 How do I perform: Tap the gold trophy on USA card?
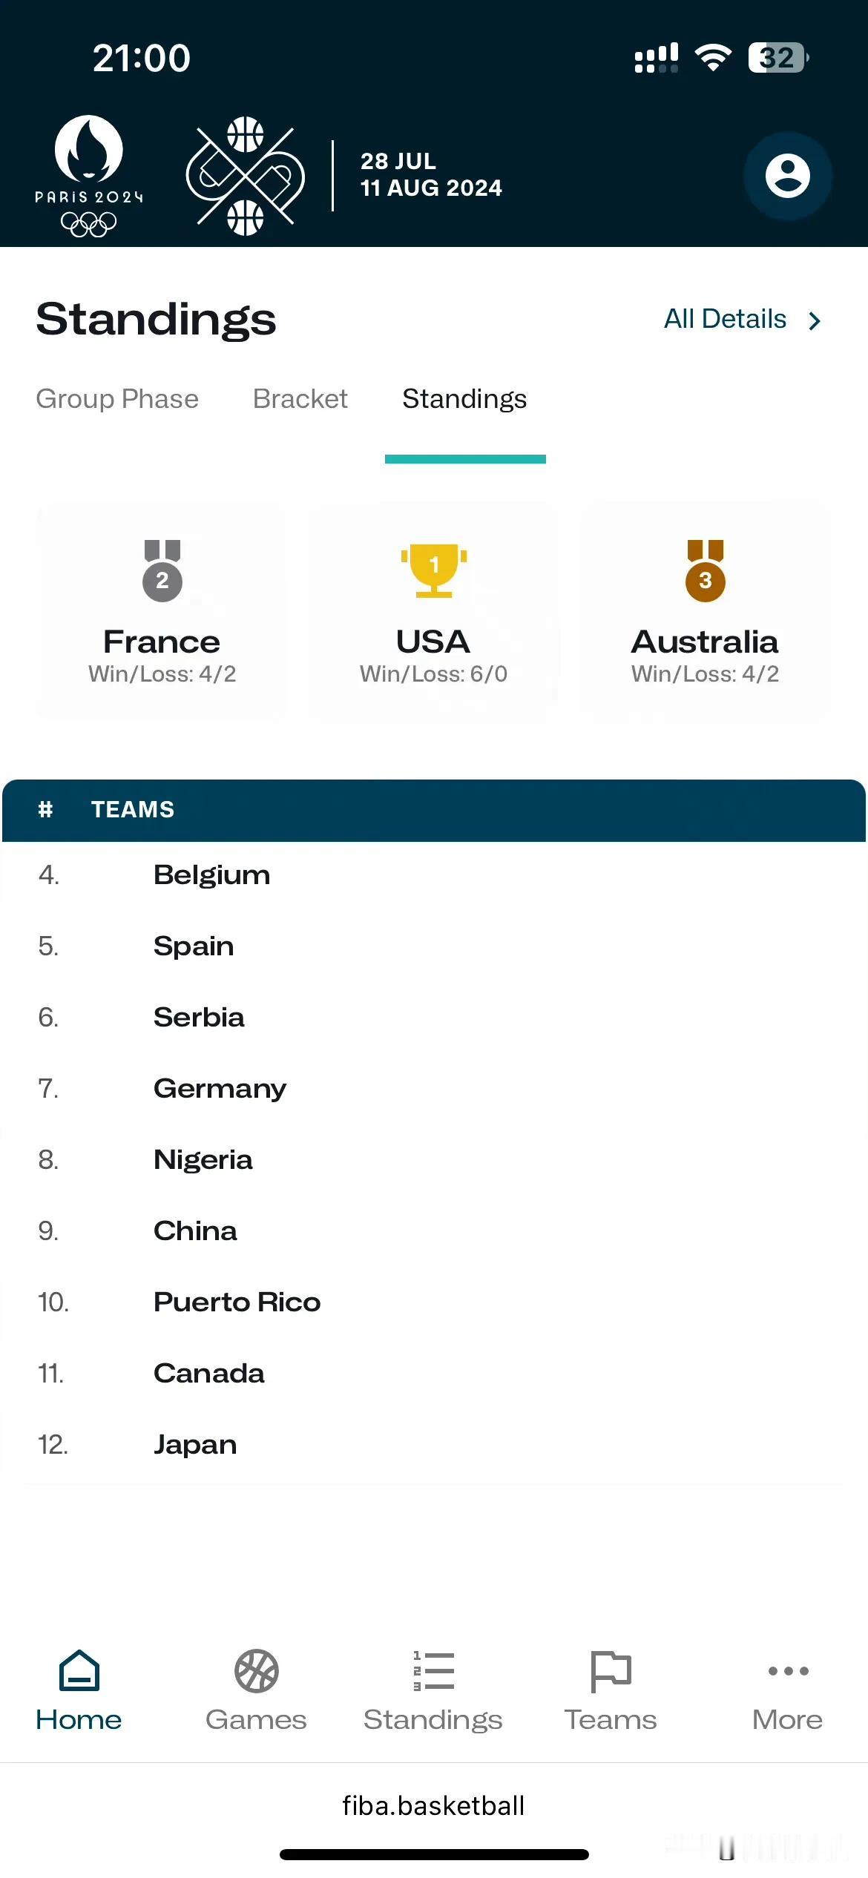(x=434, y=570)
